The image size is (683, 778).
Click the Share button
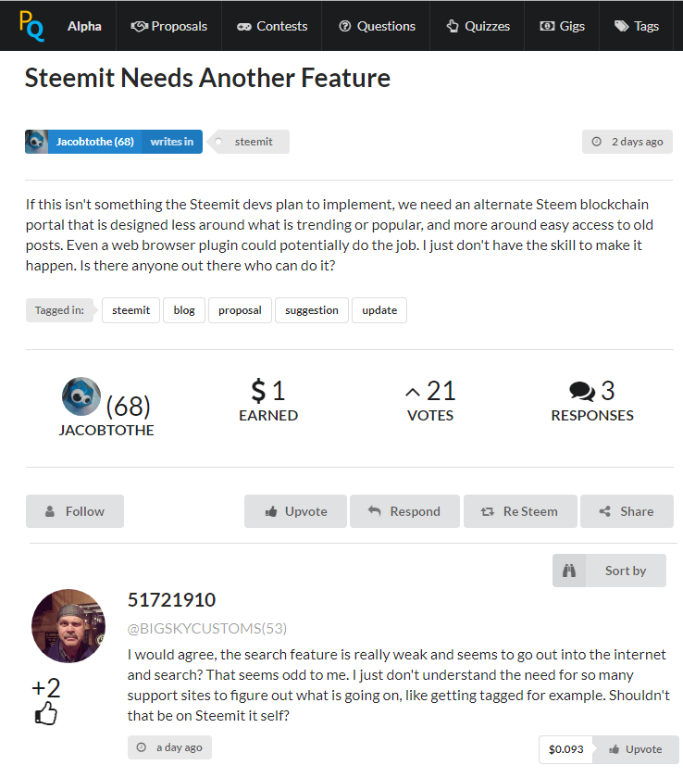point(627,511)
